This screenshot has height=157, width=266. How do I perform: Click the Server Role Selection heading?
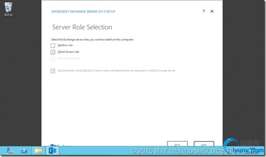[x=82, y=27]
